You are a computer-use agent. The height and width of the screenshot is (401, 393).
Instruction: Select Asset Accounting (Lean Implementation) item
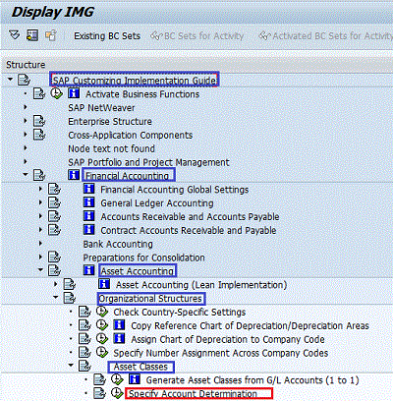coord(201,285)
